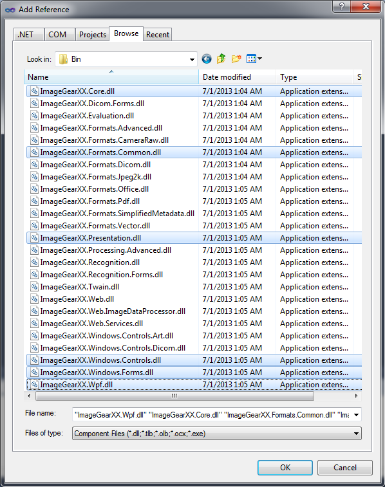Select ImageGearXX.Windows.Controls.dll filename
The width and height of the screenshot is (385, 487).
[100, 360]
